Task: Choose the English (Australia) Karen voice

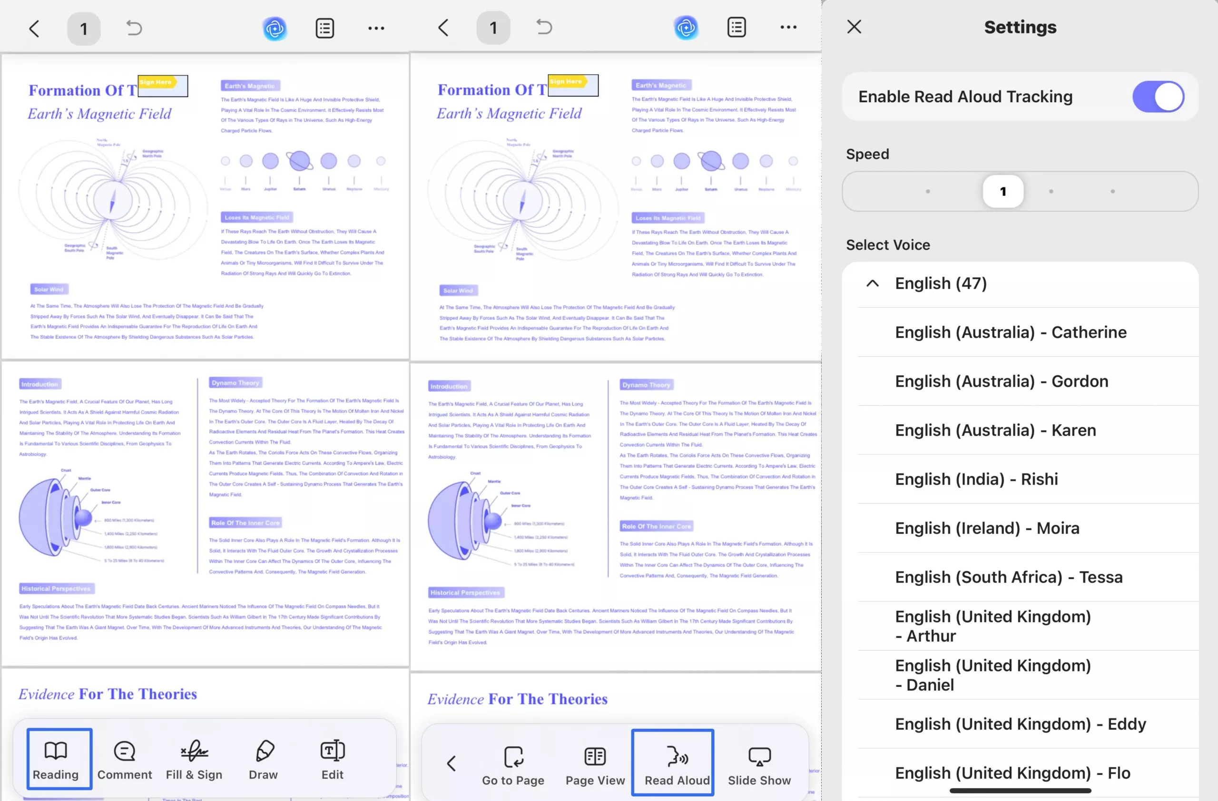Action: click(x=994, y=430)
